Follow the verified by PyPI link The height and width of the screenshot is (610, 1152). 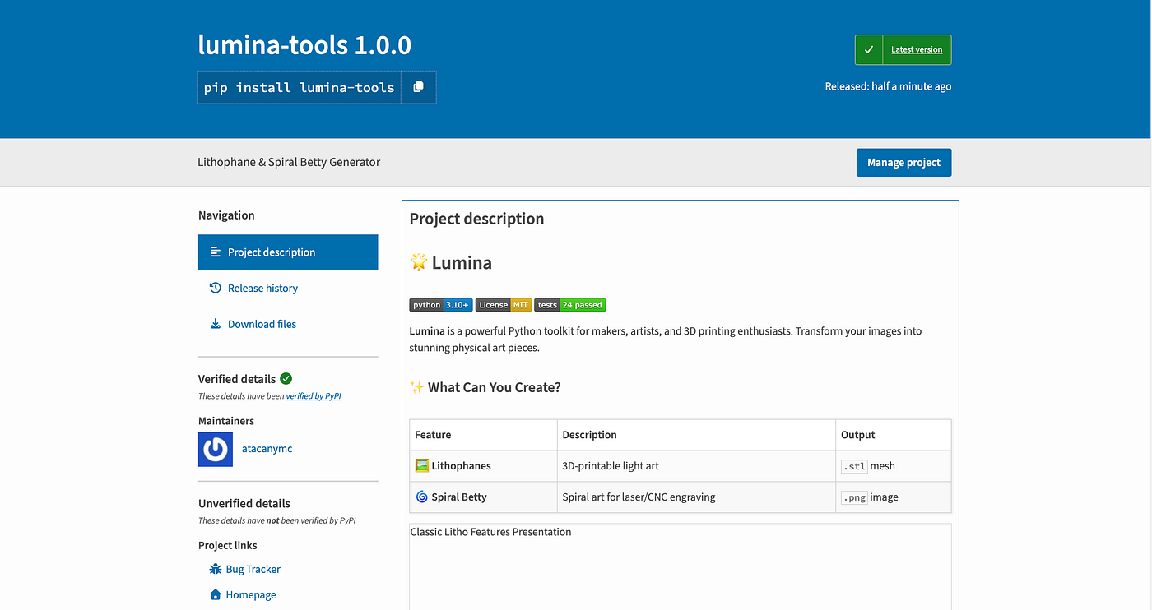click(314, 396)
